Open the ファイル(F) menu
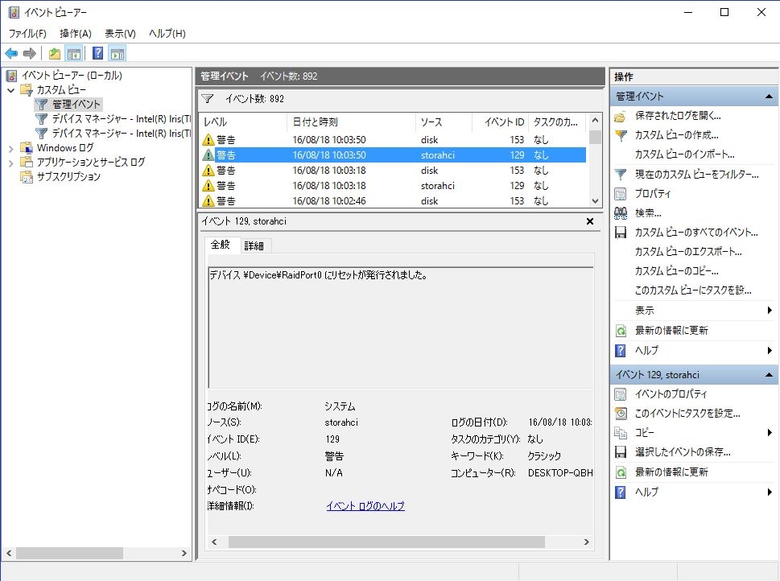 pyautogui.click(x=27, y=34)
